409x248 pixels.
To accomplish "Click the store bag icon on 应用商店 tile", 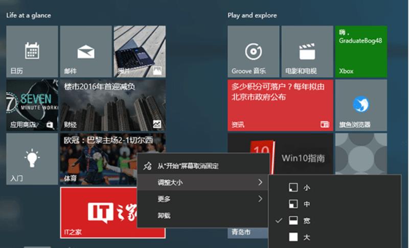I will click(50, 125).
